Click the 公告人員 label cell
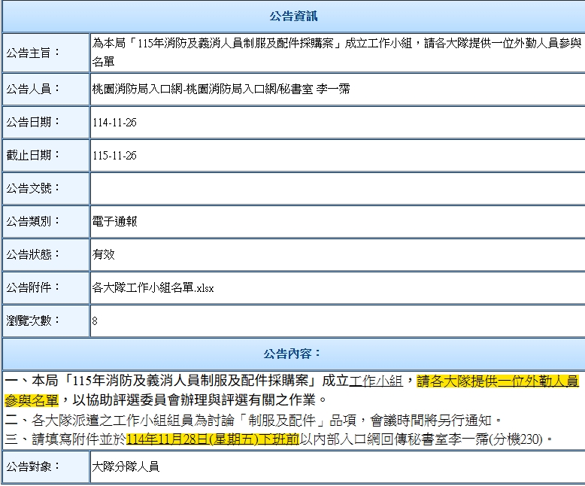Image resolution: width=585 pixels, height=486 pixels. tap(45, 89)
